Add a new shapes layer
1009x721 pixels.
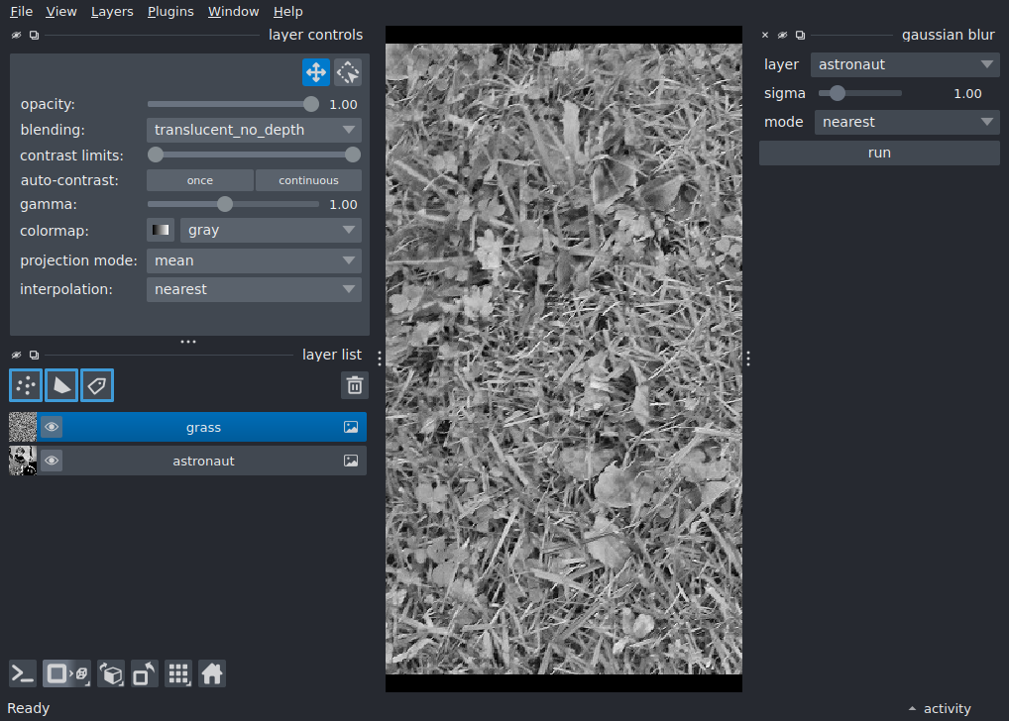pos(61,385)
